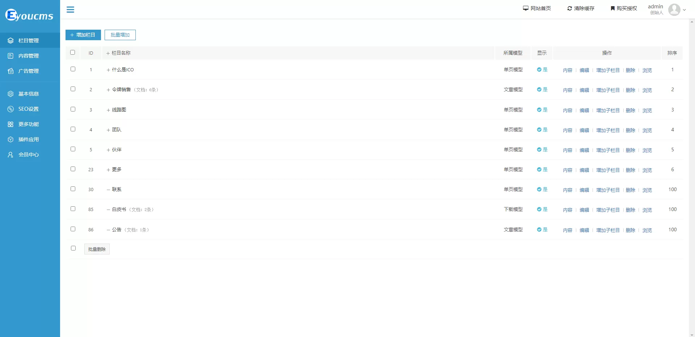Click the clear cache refresh icon

pos(569,8)
